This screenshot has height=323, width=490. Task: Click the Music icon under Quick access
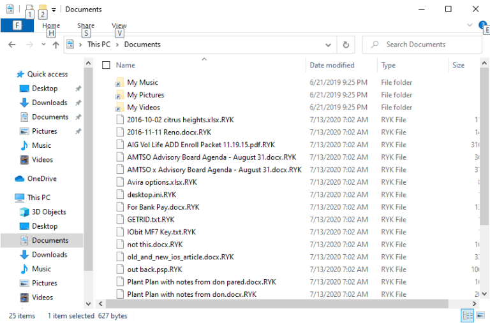tap(24, 145)
